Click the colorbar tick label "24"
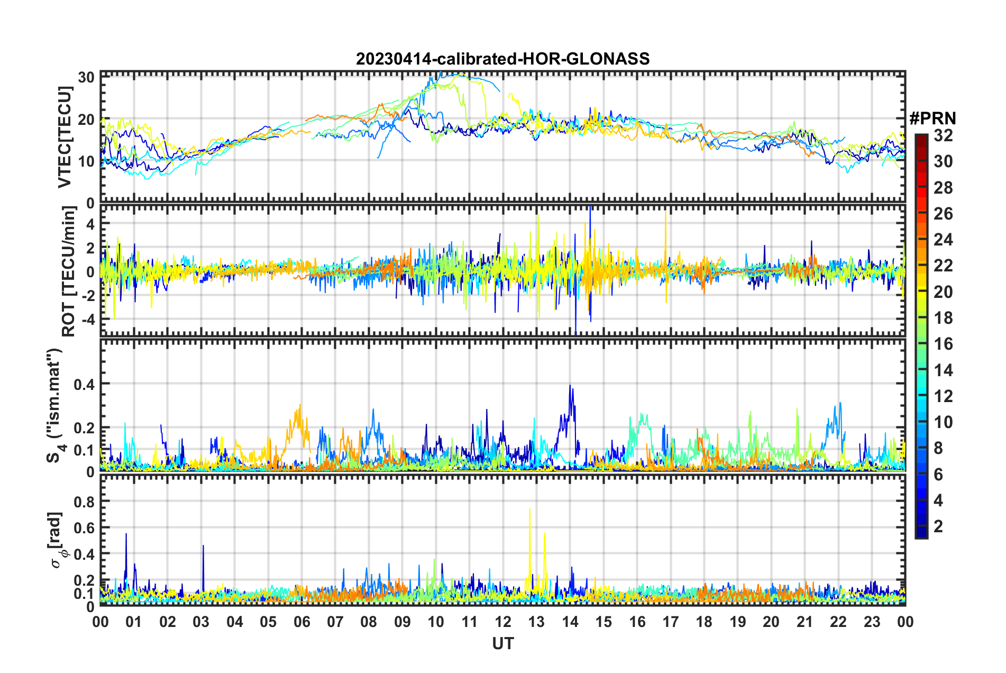Viewport: 1006px width, 673px height. pos(943,239)
